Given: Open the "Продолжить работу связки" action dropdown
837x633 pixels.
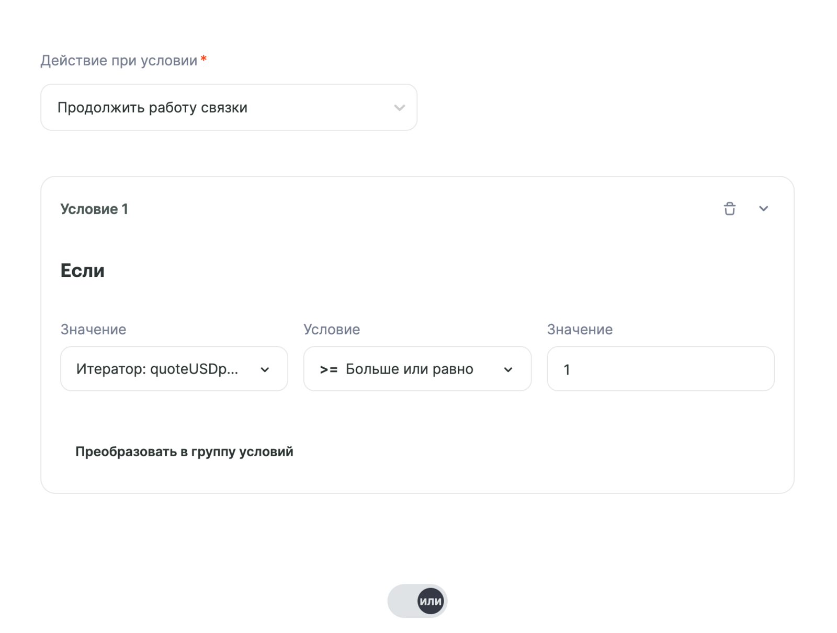Looking at the screenshot, I should coord(228,107).
